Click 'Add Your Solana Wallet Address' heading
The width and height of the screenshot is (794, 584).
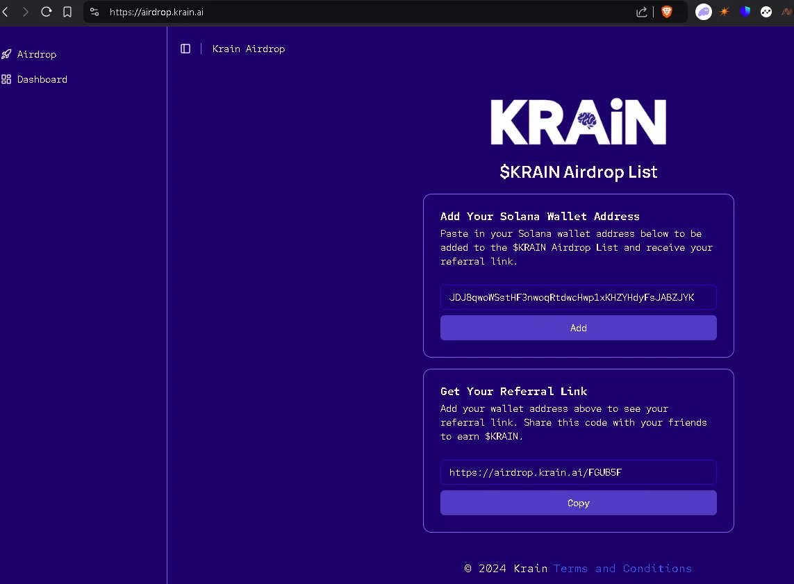pyautogui.click(x=540, y=217)
